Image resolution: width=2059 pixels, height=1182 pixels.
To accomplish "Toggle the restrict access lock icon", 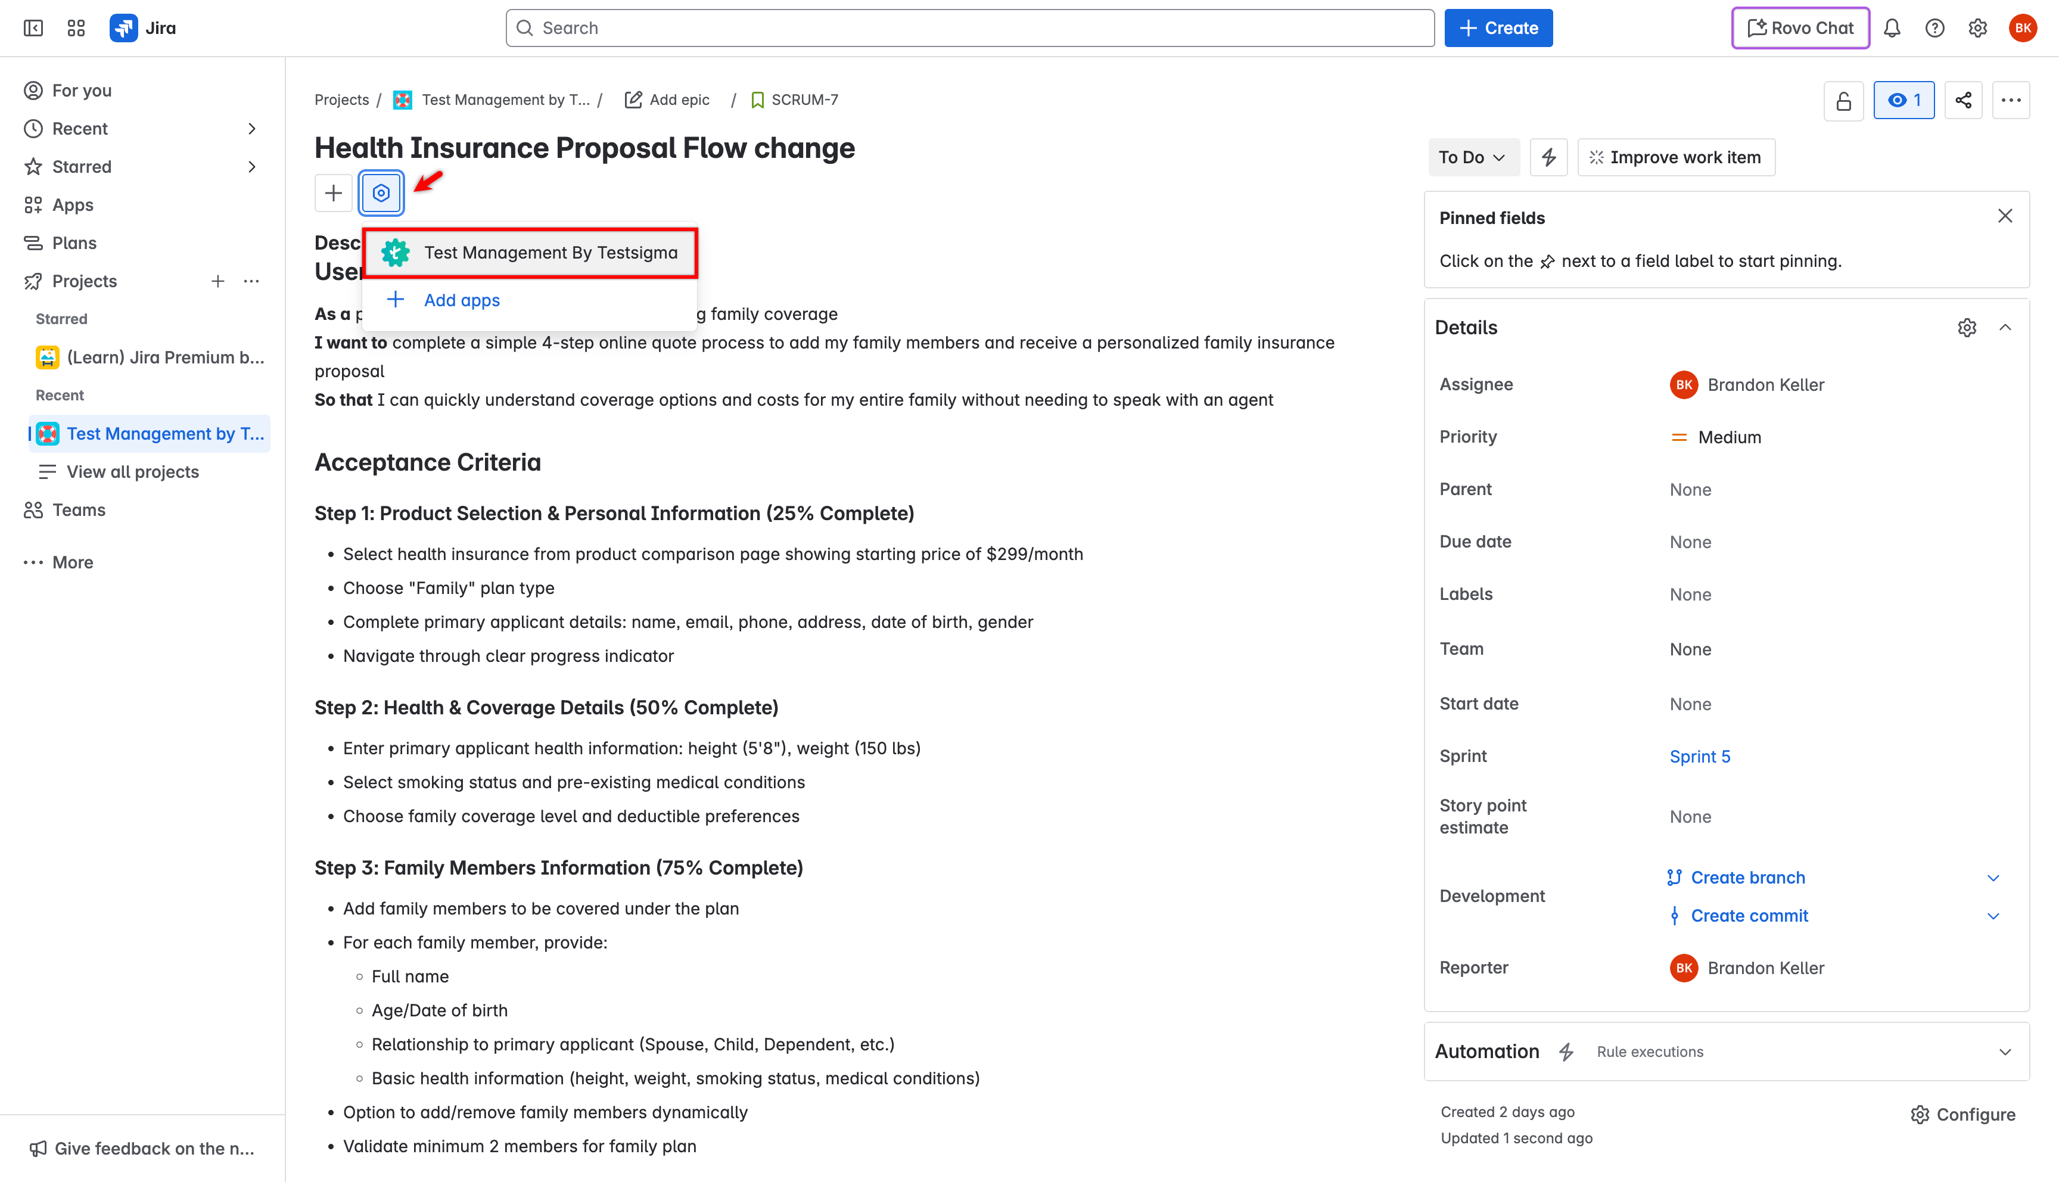I will pos(1843,100).
